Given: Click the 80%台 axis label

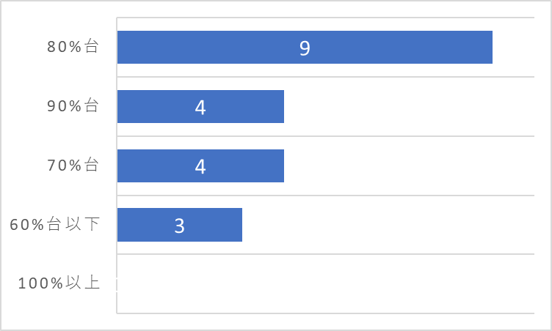Looking at the screenshot, I should tap(73, 46).
